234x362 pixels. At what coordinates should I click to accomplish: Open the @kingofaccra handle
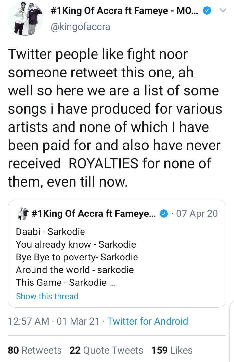[x=81, y=27]
